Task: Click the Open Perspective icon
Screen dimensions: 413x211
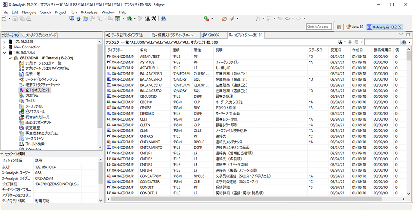Action: [339, 27]
